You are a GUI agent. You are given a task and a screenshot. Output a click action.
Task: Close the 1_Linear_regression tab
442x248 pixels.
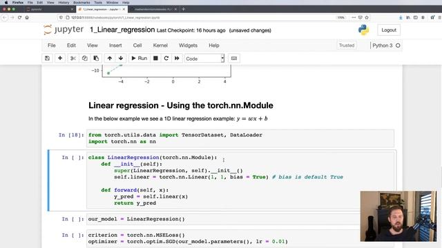pos(124,9)
